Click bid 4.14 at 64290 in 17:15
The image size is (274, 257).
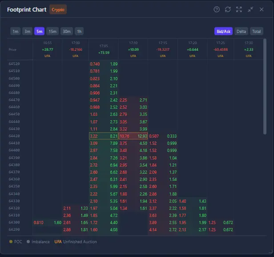point(153,230)
